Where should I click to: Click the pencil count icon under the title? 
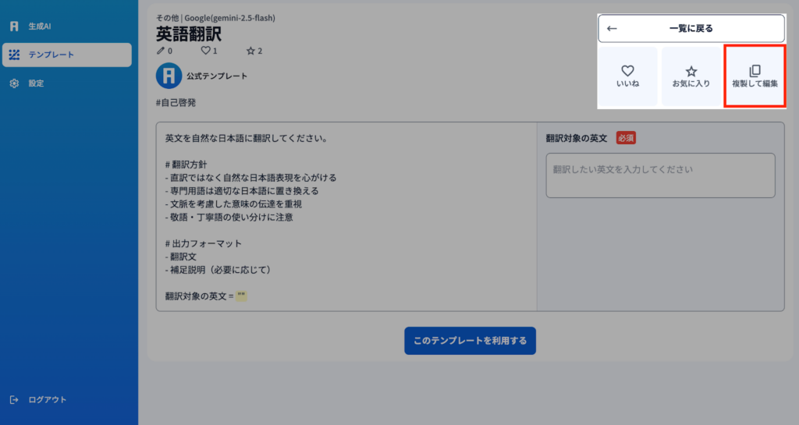[x=161, y=51]
